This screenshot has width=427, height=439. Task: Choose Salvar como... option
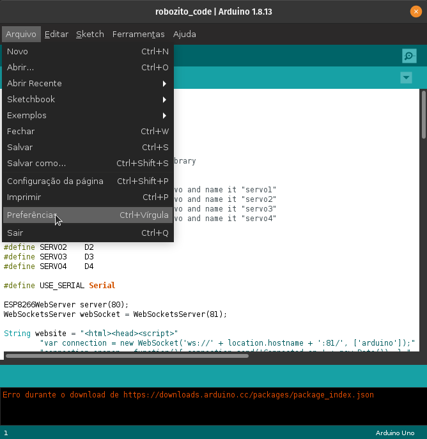click(x=88, y=163)
